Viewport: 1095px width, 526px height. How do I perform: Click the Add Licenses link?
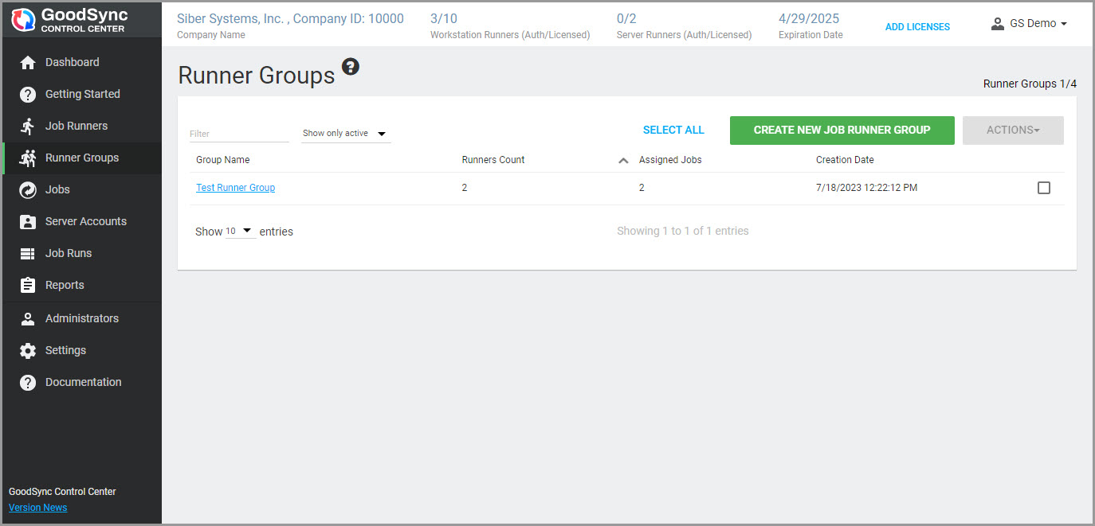pos(917,27)
